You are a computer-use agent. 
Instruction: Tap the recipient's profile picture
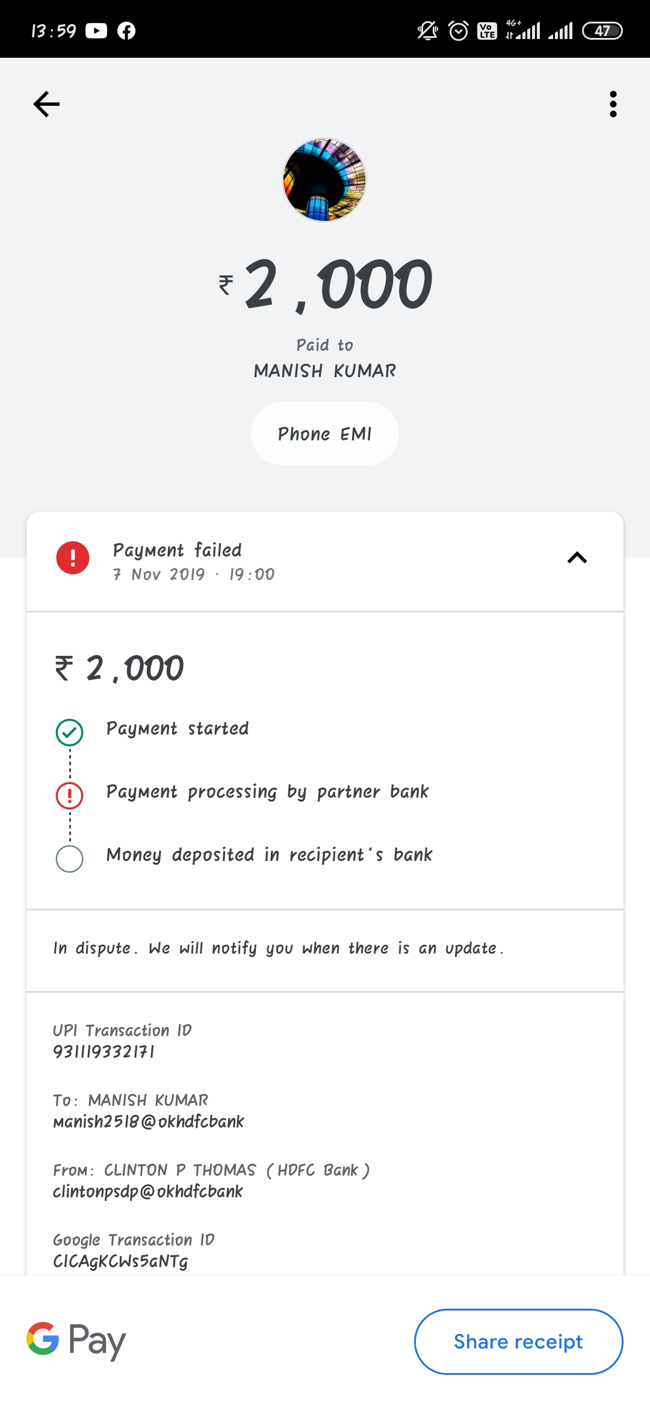324,180
